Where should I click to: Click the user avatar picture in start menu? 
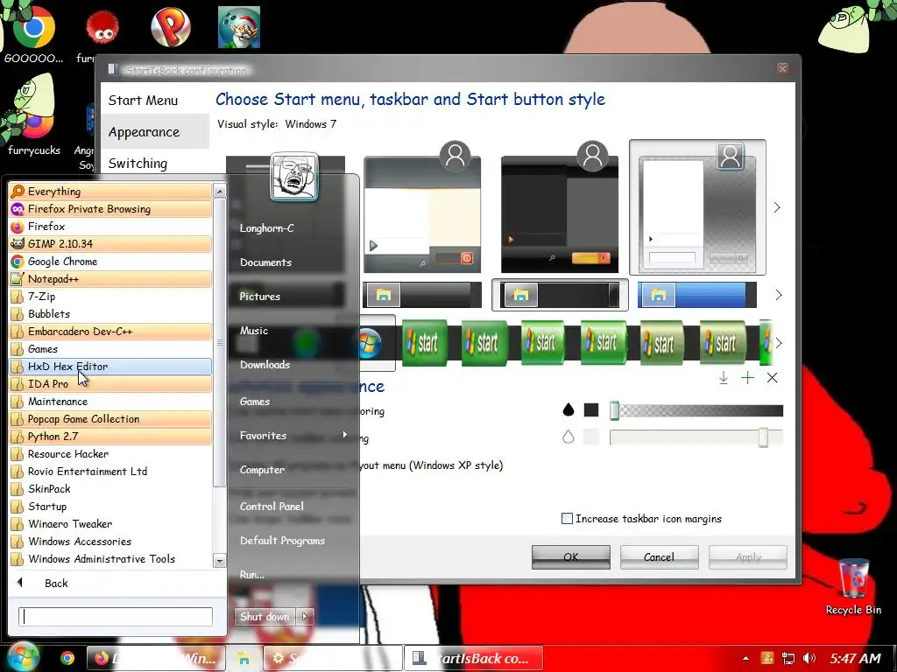(294, 176)
